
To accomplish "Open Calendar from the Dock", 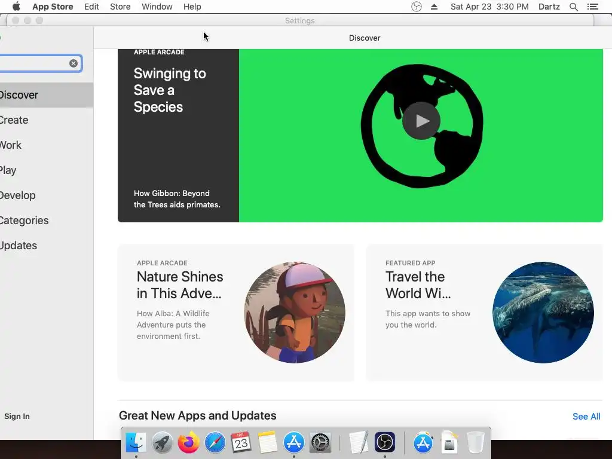I will click(x=241, y=442).
